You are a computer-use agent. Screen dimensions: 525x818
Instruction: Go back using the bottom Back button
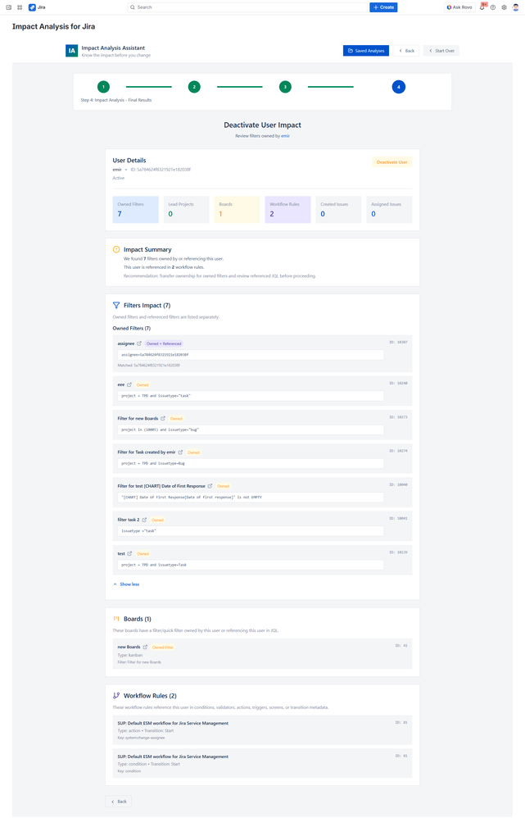coord(119,802)
